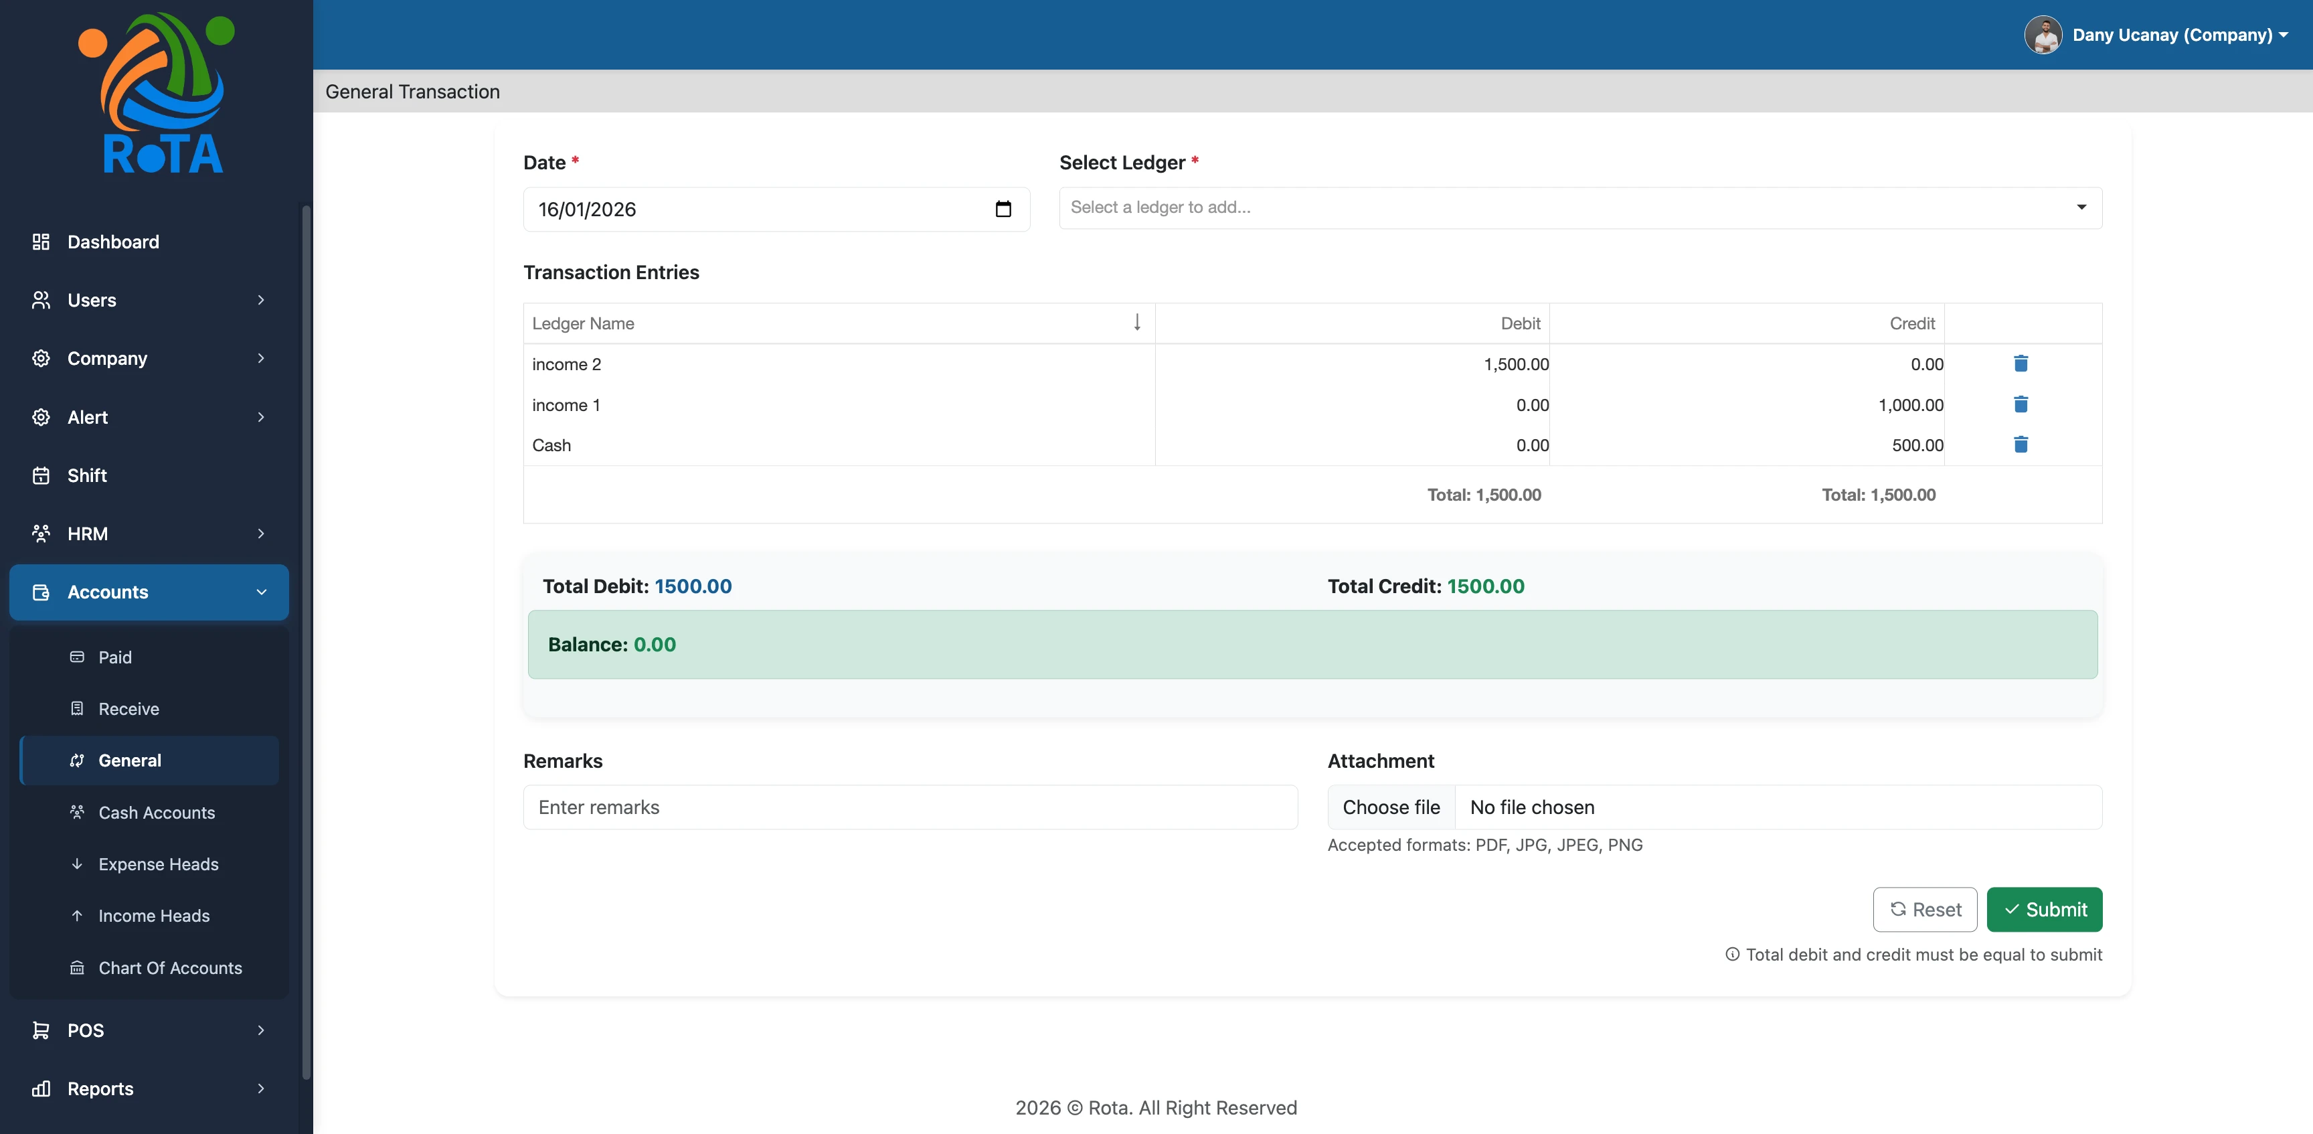Click the Choose file attachment button
The height and width of the screenshot is (1134, 2313).
[1391, 807]
